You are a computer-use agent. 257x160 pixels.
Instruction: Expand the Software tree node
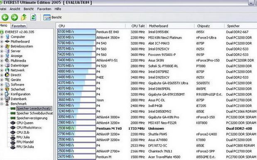pos(2,85)
